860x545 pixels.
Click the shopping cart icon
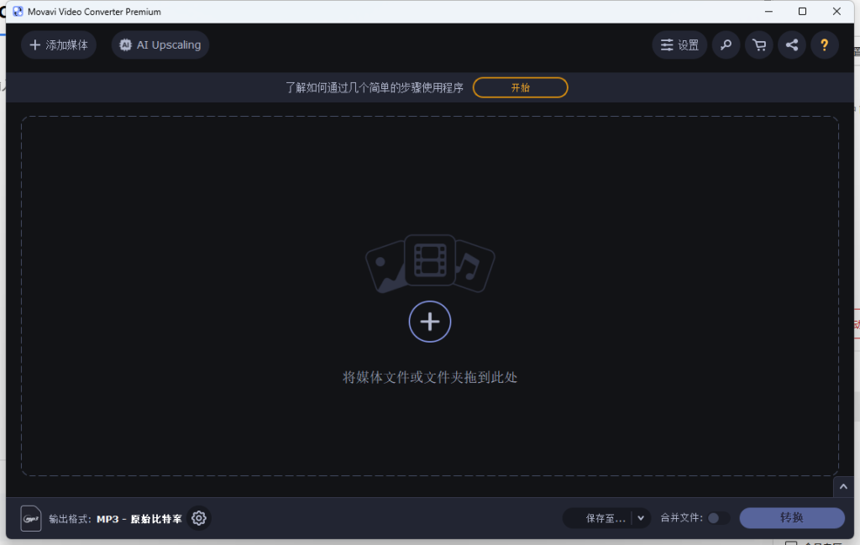[x=758, y=45]
